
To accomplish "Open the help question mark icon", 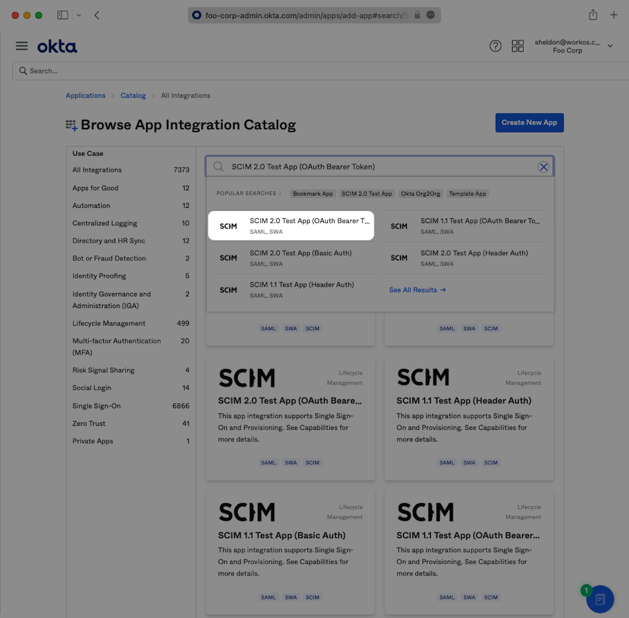I will coord(495,46).
